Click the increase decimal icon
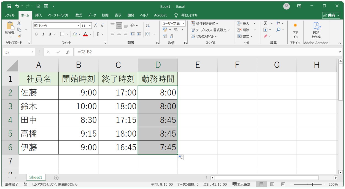The width and height of the screenshot is (345, 189). tap(165, 36)
